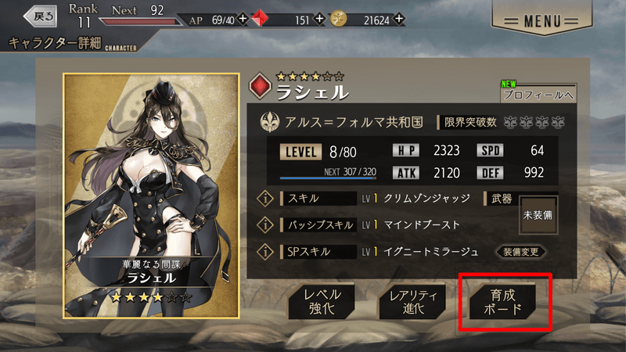Tap the 戻る back arrow button
Viewport: 626px width, 352px height.
pyautogui.click(x=40, y=16)
